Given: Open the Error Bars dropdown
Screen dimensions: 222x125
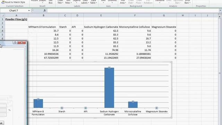Looking at the screenshot, I should point(187,2).
